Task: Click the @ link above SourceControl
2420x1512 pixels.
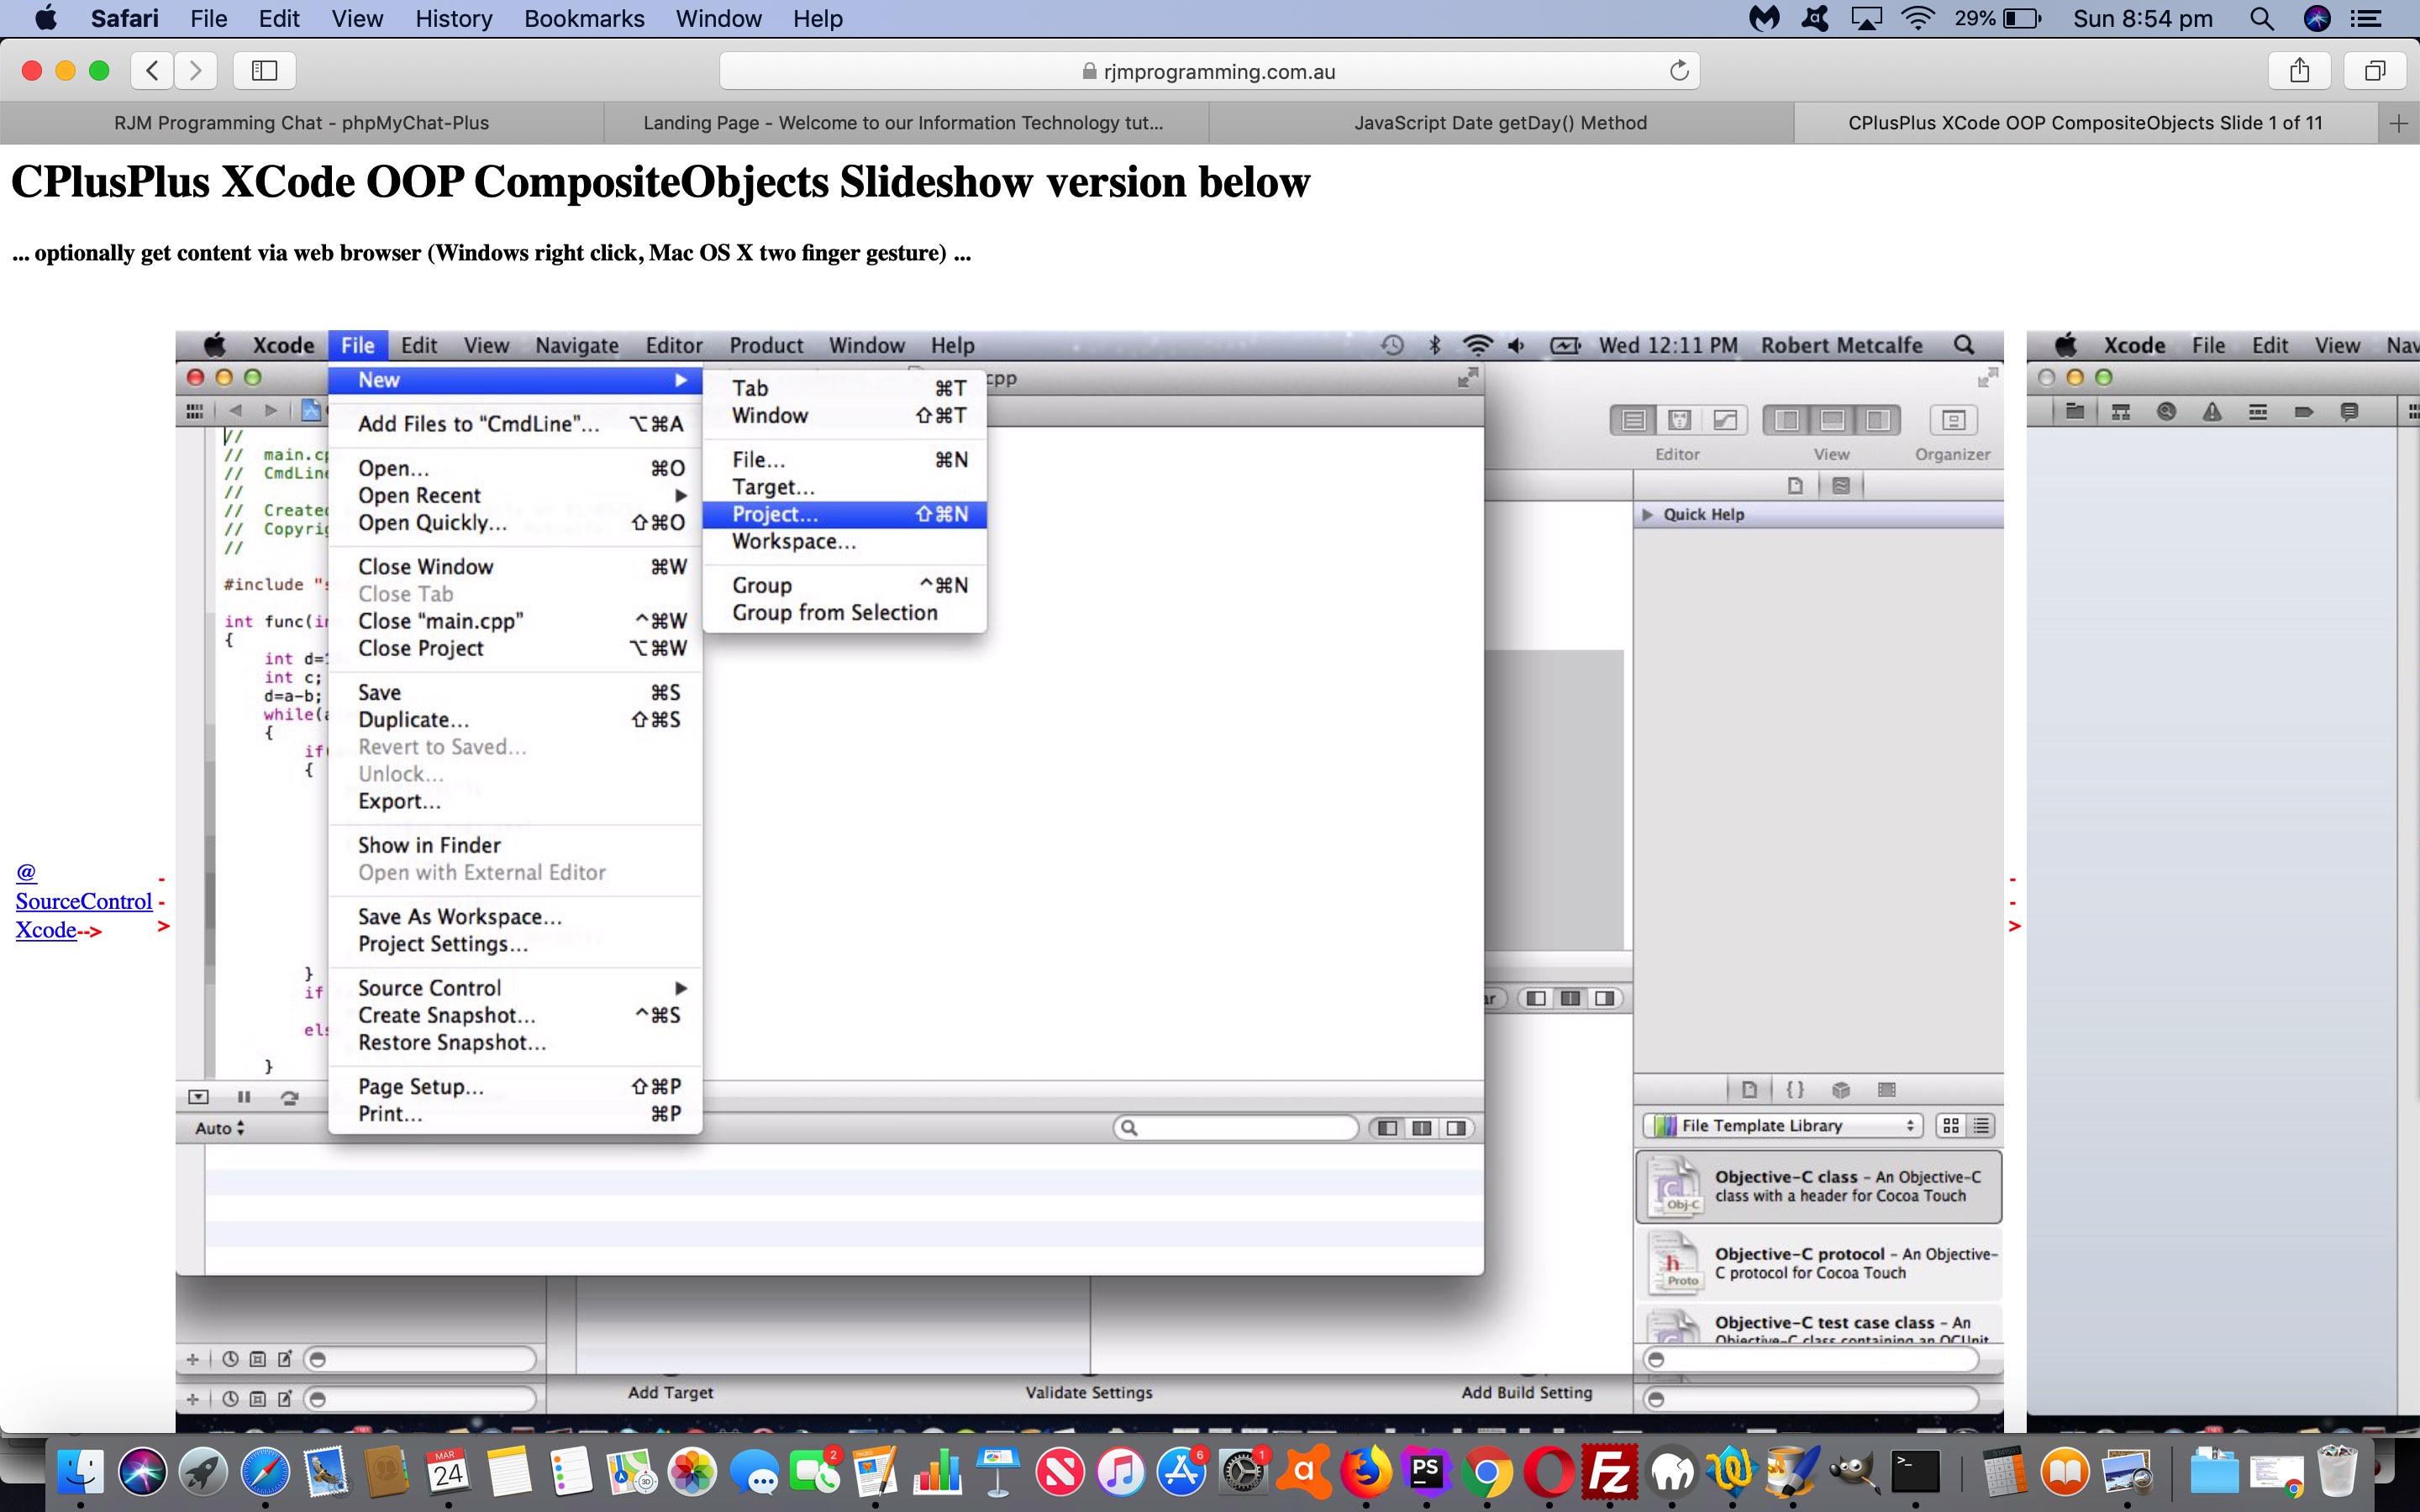Action: 26,872
